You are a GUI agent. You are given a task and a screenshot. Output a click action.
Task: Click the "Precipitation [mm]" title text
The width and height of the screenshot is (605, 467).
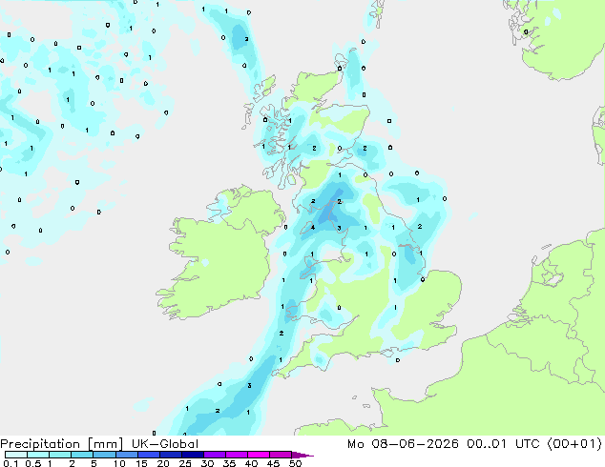(61, 444)
